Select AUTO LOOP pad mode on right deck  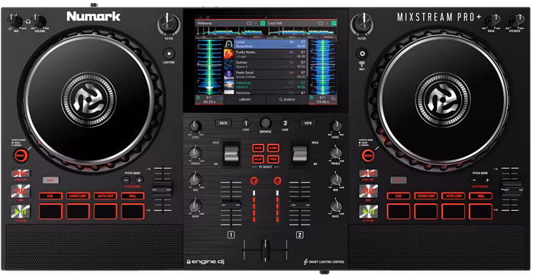pos(454,196)
